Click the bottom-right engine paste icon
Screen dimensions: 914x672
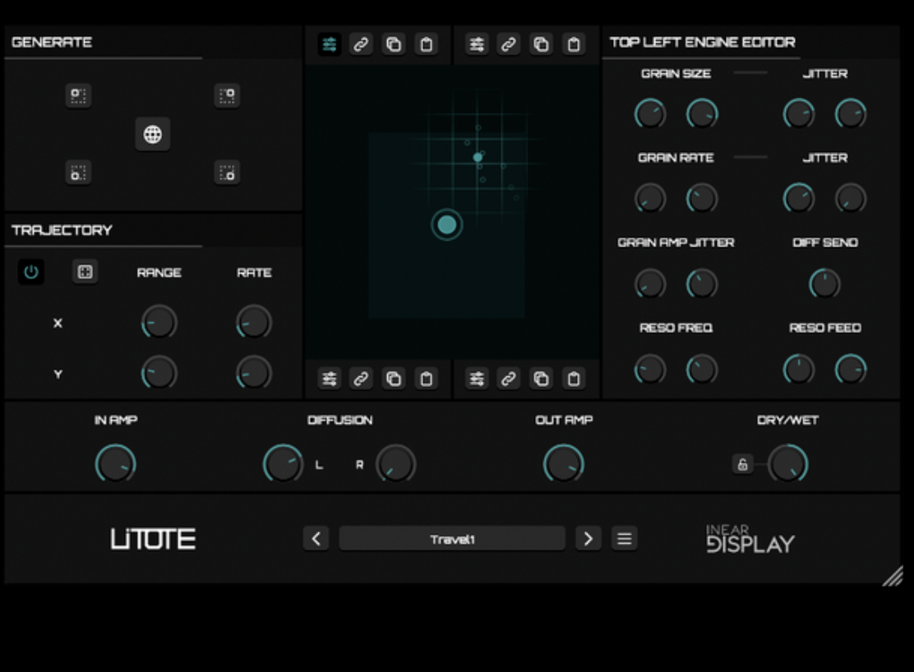tap(574, 379)
